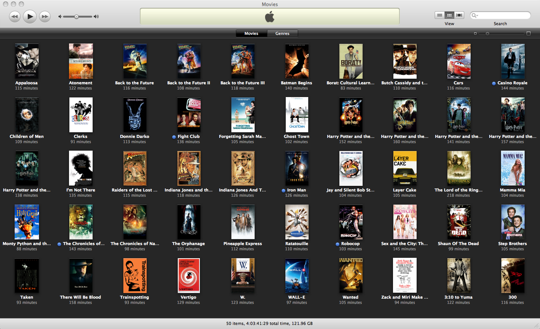Click the large artwork size icon
The height and width of the screenshot is (329, 540).
click(528, 34)
